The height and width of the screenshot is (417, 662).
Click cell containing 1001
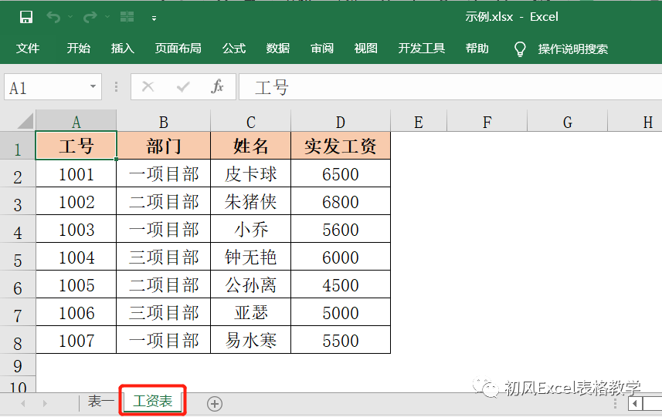tap(76, 173)
